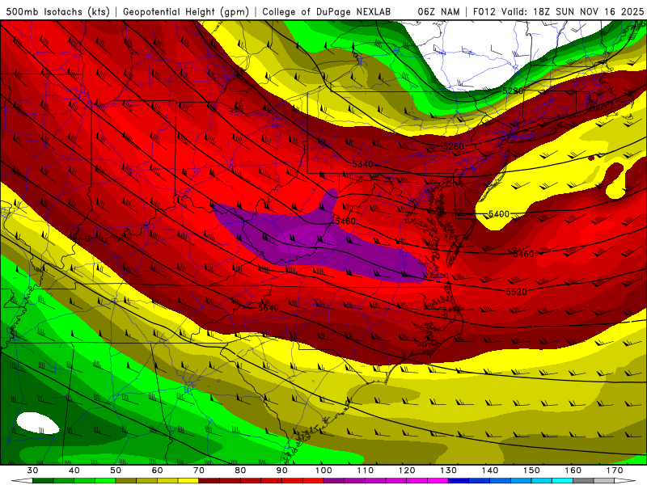This screenshot has width=647, height=485.
Task: Choose the purple swatch just after 100
Action: point(334,481)
